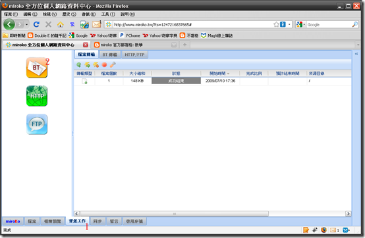Open the MagV線上雜誌 bookmark
365x238 pixels.
pos(217,36)
